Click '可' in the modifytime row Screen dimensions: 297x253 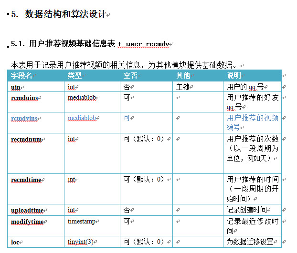(127, 221)
